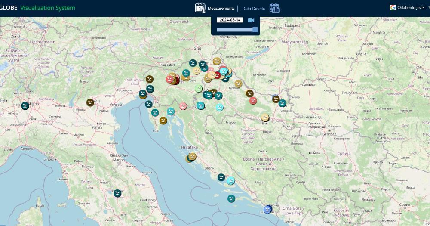Click the Data Counts calendar chart icon
The width and height of the screenshot is (430, 226).
pyautogui.click(x=274, y=8)
